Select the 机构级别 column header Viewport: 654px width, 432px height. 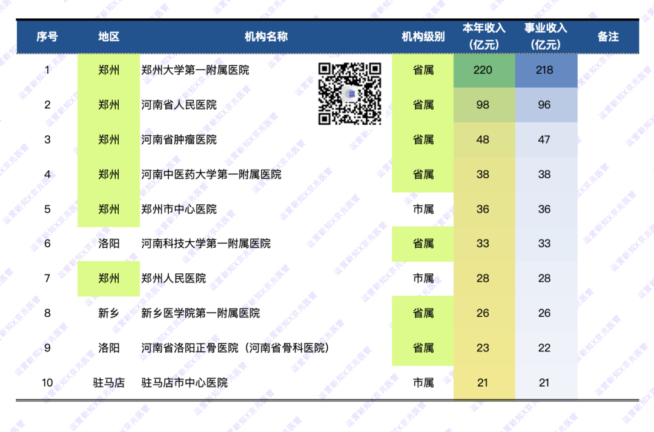tap(423, 37)
